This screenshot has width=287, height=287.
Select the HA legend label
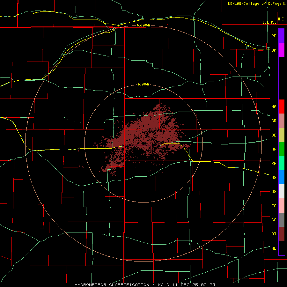274,107
